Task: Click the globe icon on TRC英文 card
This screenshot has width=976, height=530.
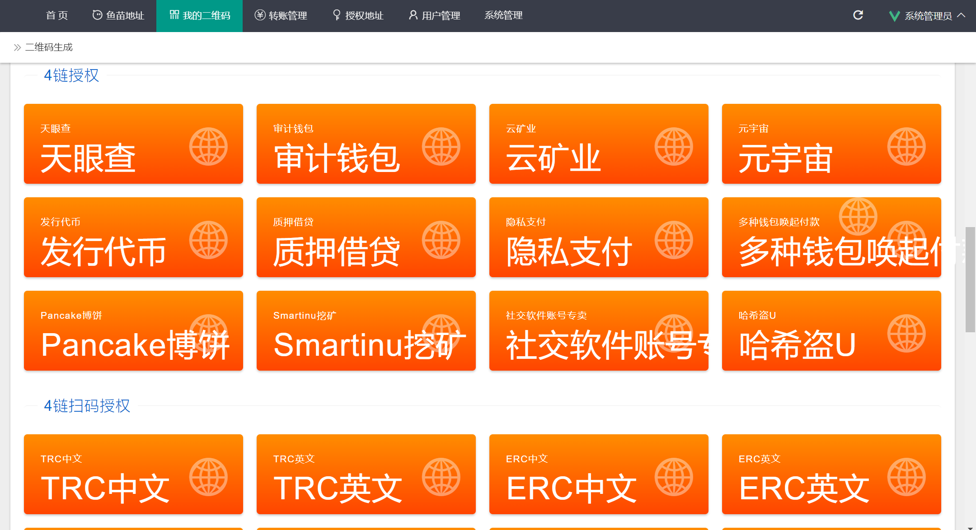Action: (x=441, y=477)
